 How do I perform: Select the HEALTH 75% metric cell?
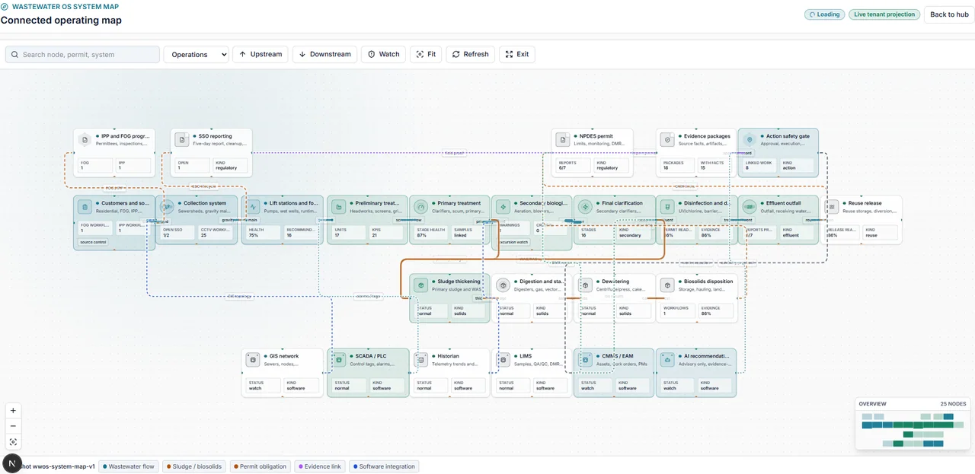point(264,232)
